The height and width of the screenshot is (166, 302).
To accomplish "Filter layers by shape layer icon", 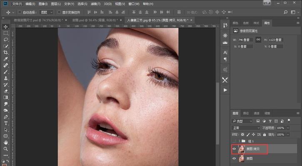I will [276, 121].
